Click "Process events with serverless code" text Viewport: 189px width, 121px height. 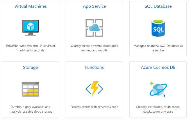point(94,107)
